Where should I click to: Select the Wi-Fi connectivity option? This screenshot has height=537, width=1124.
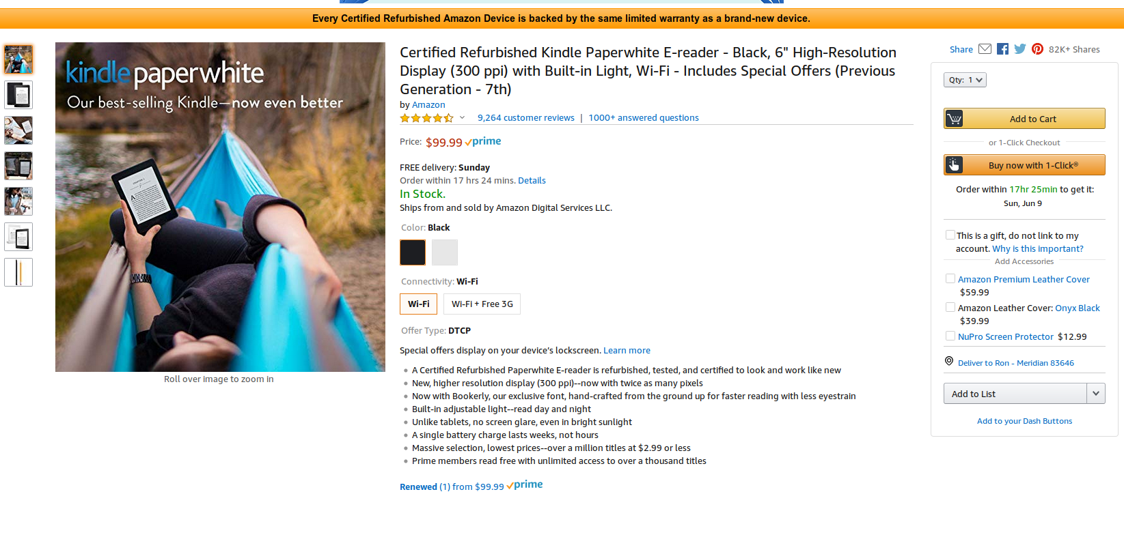[418, 304]
